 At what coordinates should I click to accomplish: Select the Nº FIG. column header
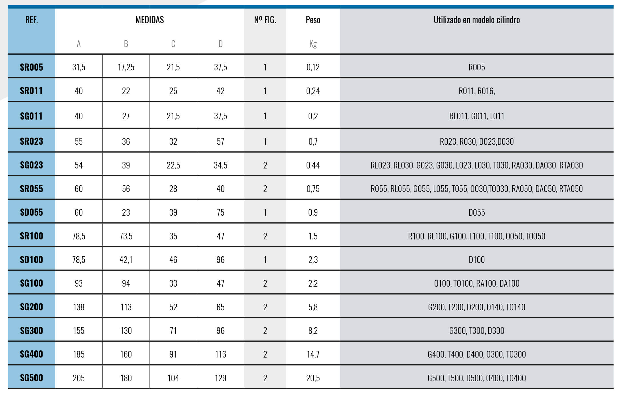coord(265,20)
